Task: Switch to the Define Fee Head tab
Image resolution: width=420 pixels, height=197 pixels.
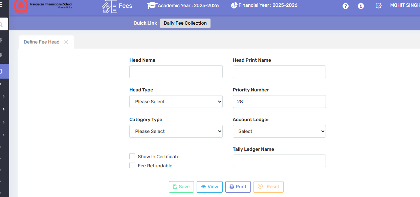Action: pyautogui.click(x=41, y=42)
